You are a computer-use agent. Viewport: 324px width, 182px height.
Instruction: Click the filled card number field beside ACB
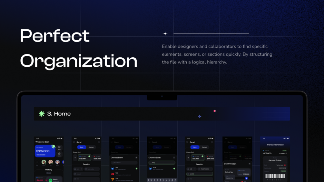[x=205, y=169]
